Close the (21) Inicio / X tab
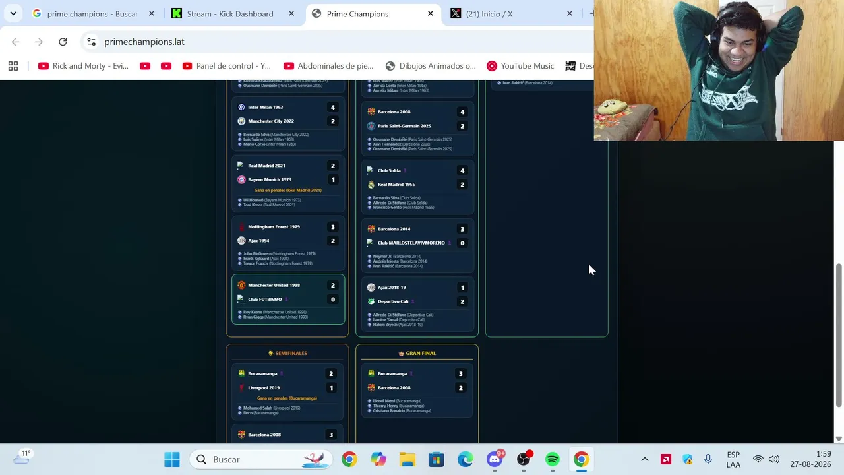 570,13
